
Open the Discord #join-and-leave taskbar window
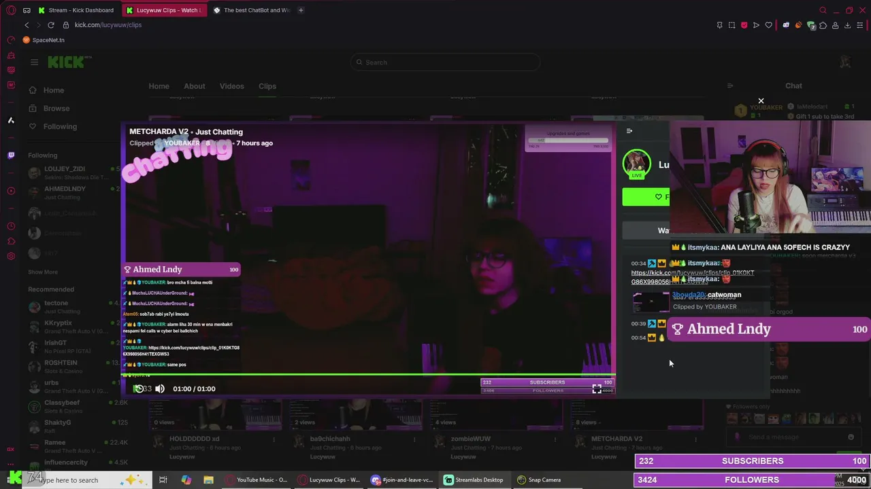(401, 480)
